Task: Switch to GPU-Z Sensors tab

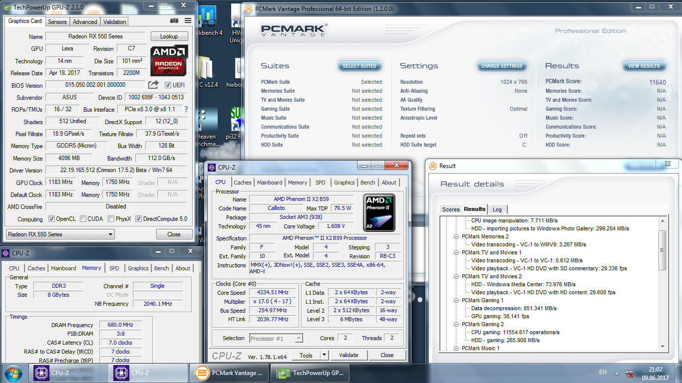Action: coord(57,22)
